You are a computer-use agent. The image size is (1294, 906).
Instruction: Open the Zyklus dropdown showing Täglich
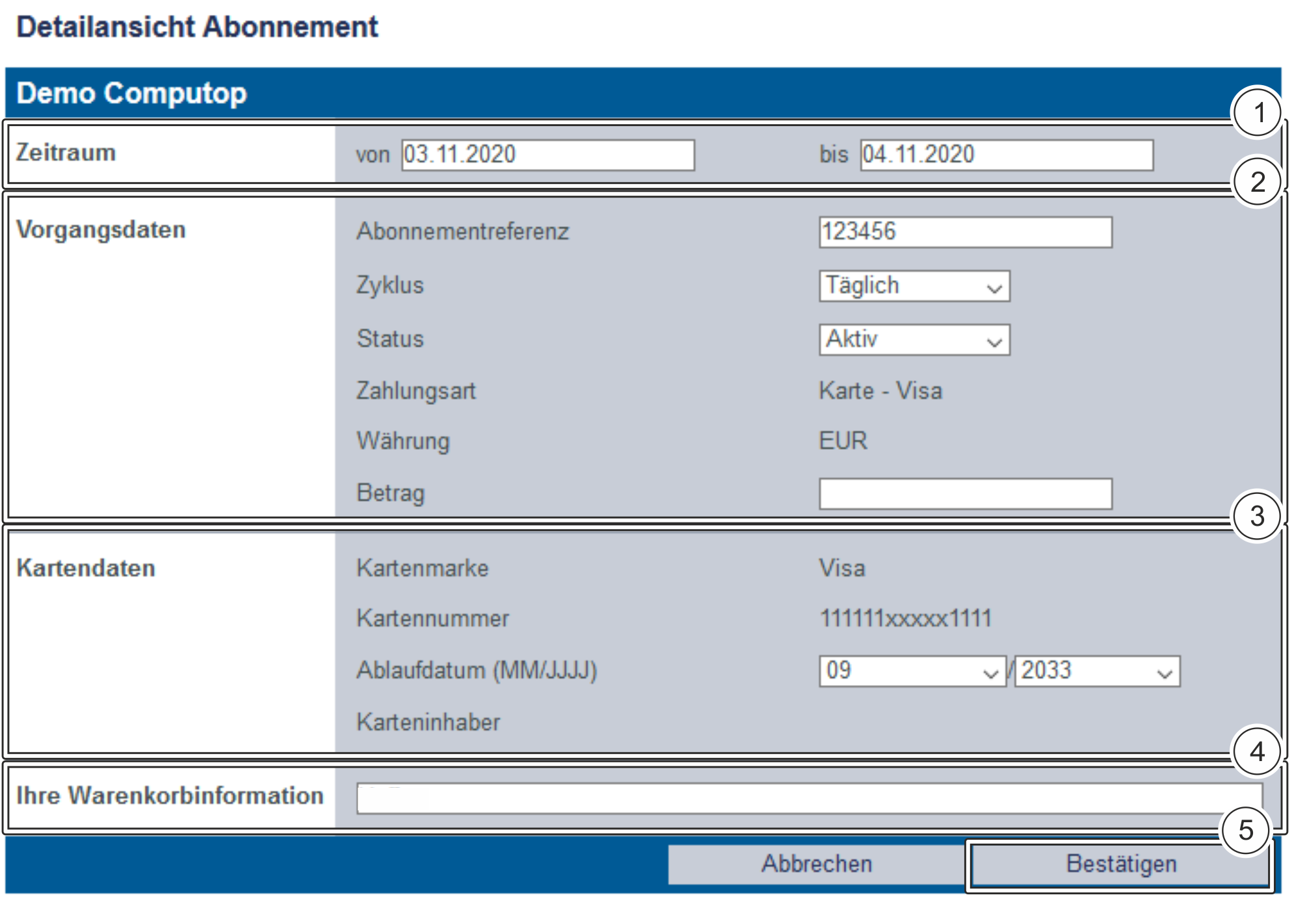(914, 286)
